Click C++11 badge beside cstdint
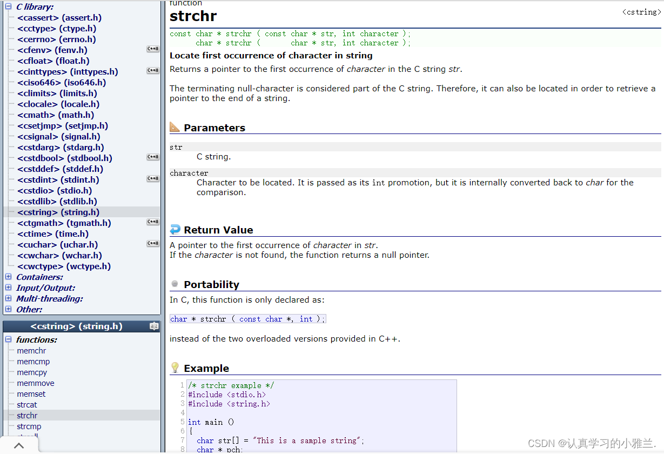 [x=153, y=179]
